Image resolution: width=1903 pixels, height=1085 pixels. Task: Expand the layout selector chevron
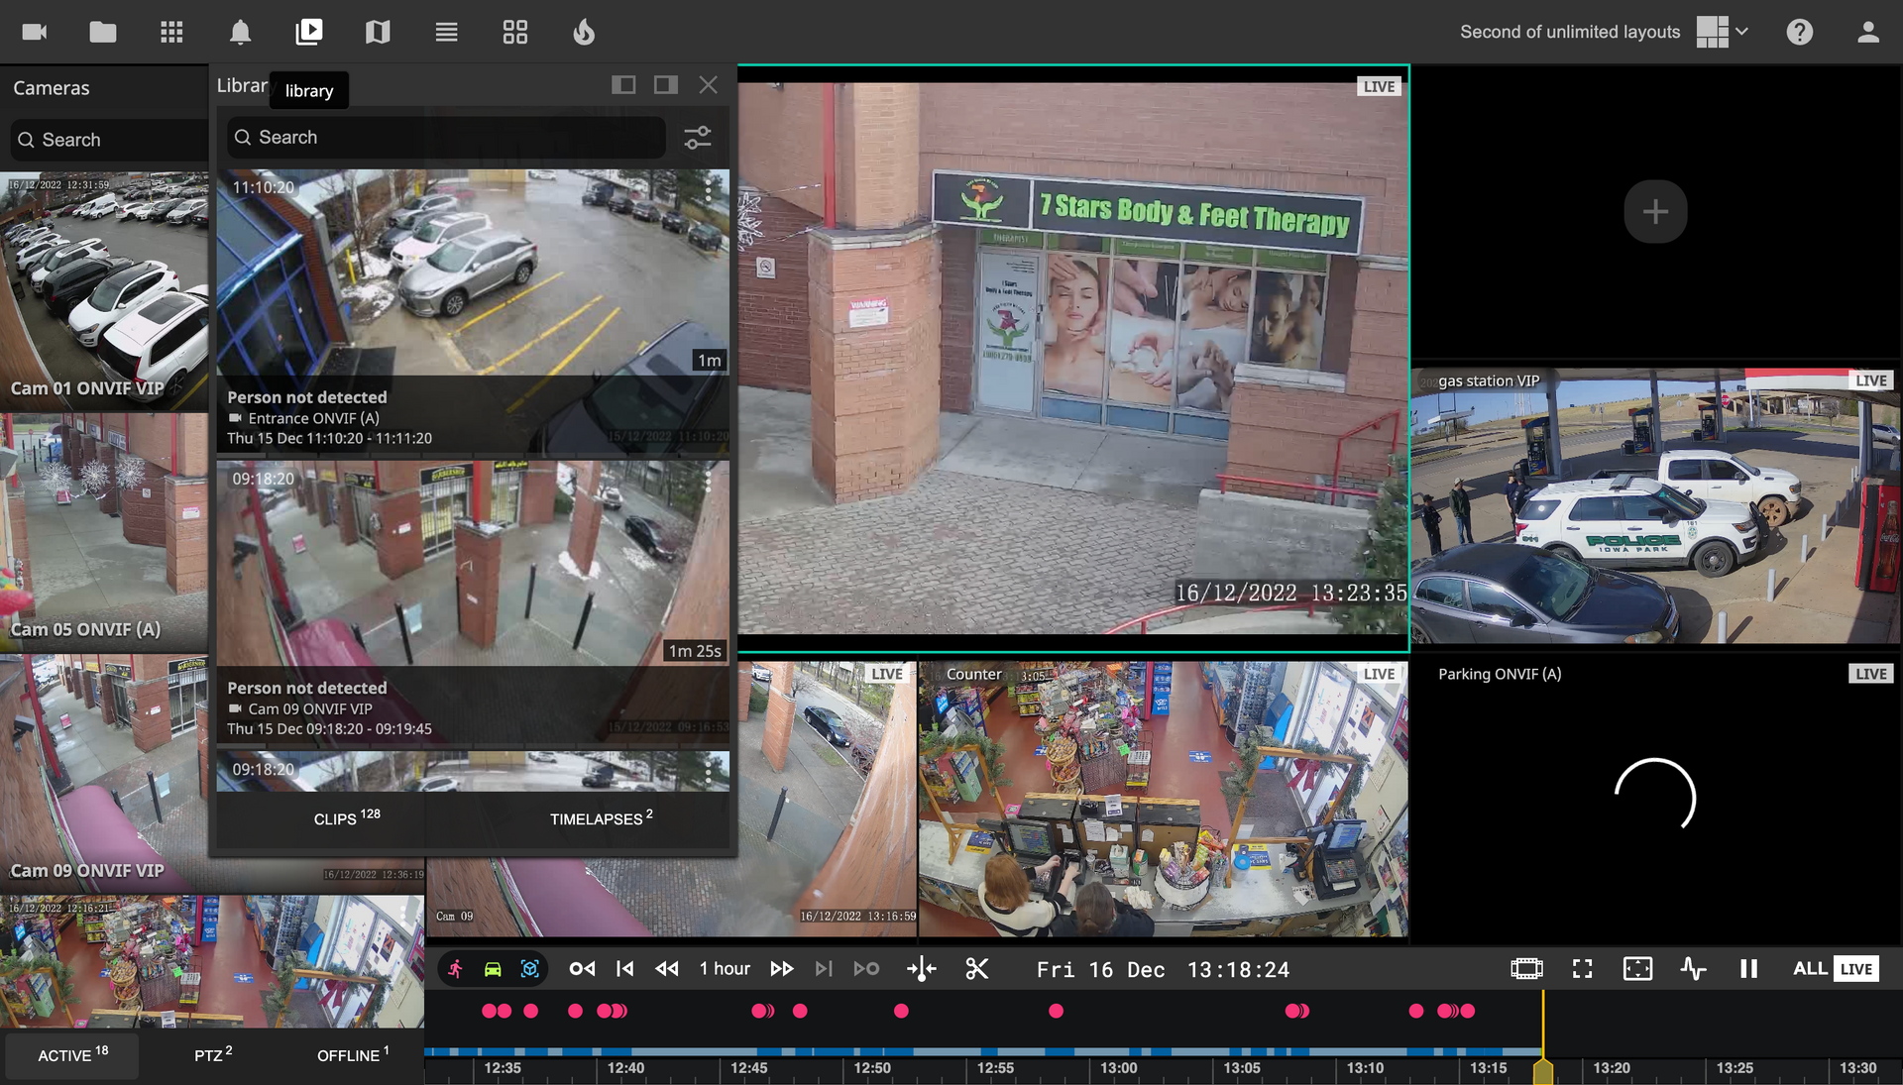[x=1741, y=32]
